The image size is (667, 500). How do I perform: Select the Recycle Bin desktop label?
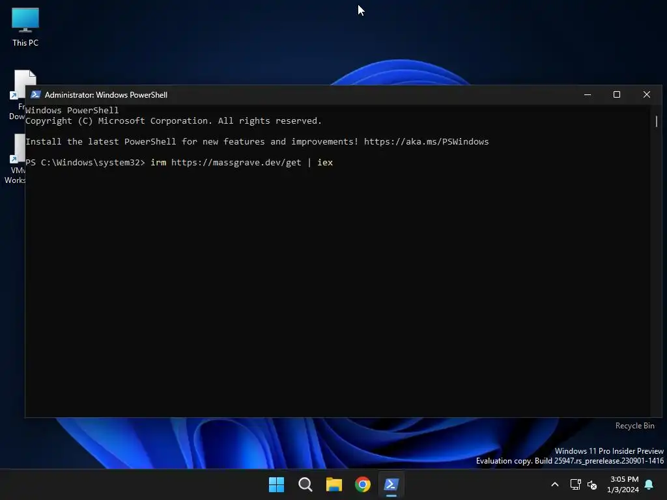[x=634, y=426]
